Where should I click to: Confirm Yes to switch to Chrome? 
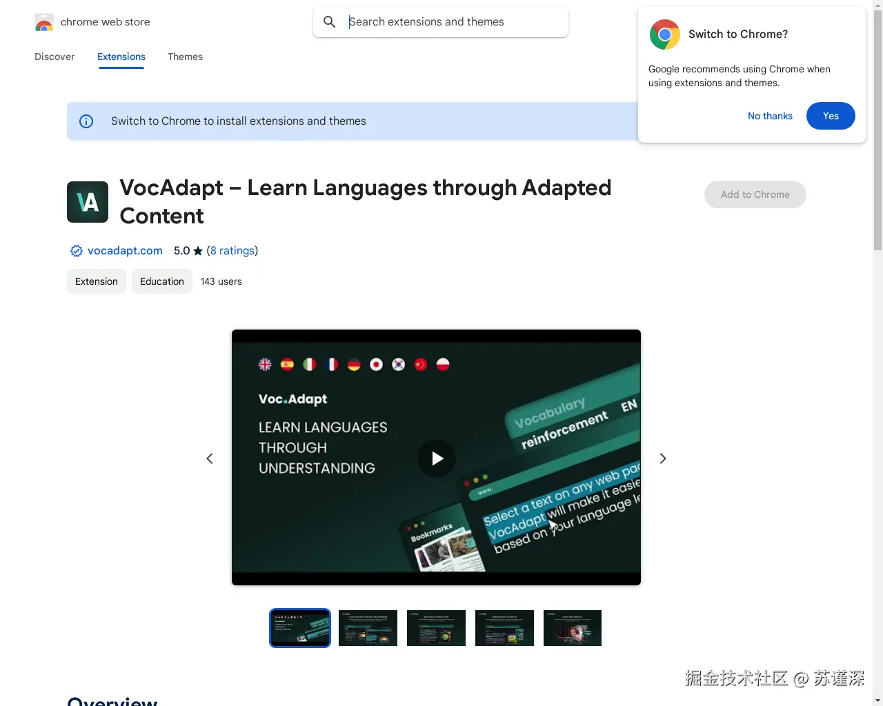coord(831,116)
